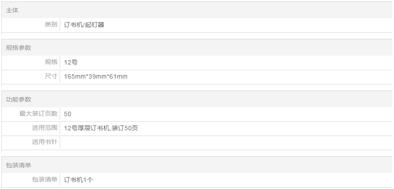Click the 尺寸 row label

[51, 76]
